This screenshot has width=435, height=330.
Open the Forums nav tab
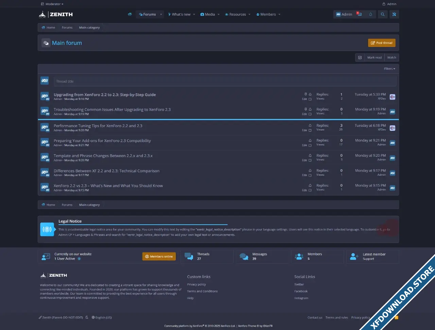(147, 14)
